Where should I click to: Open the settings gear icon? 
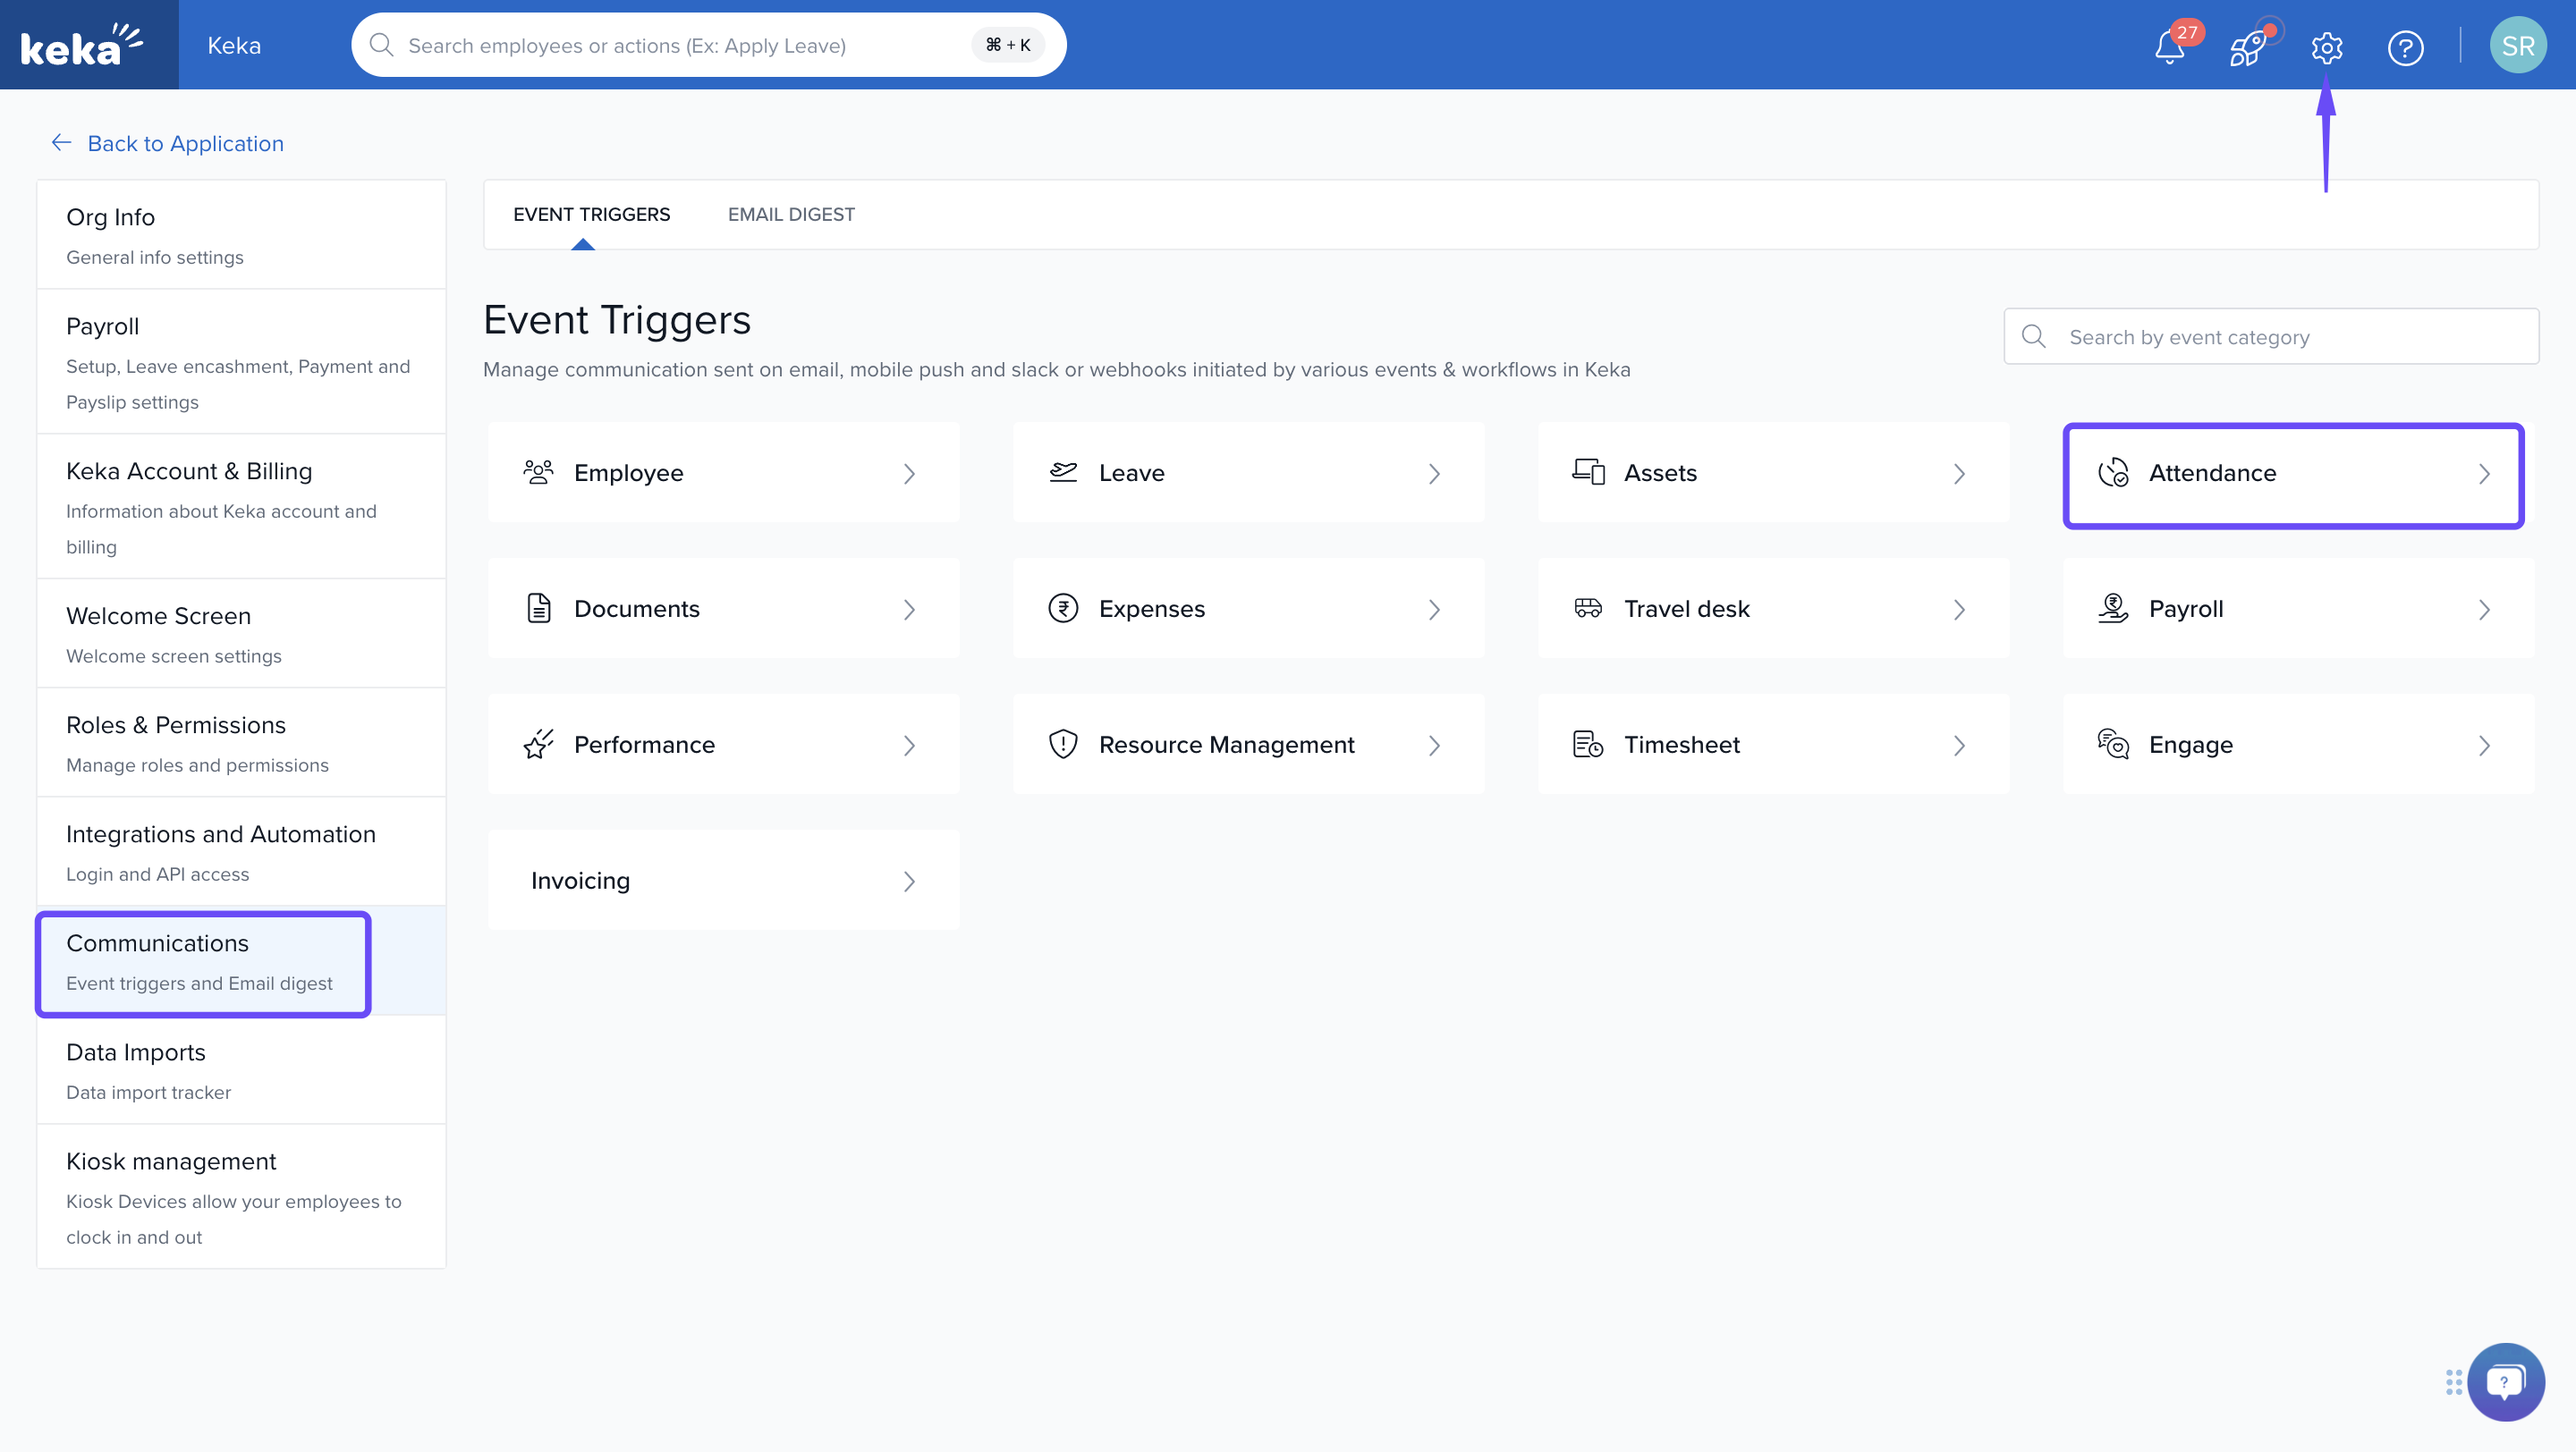click(2326, 47)
